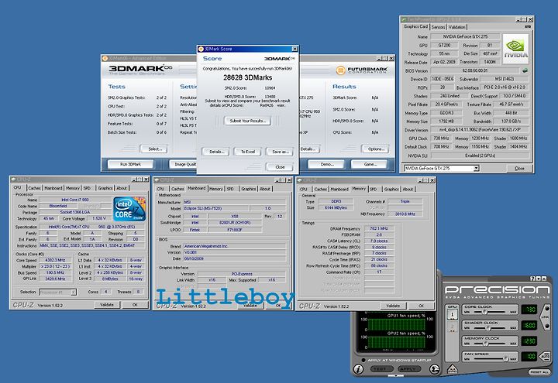Screen dimensions: 558x383
Task: Click OK in CPU-Z CPU window
Action: coord(135,305)
